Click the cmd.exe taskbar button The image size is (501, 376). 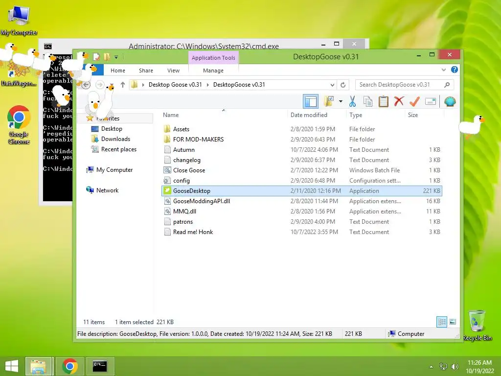click(100, 366)
